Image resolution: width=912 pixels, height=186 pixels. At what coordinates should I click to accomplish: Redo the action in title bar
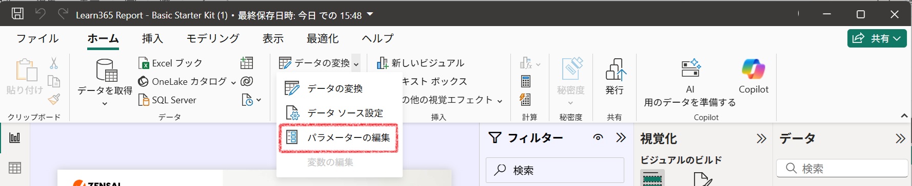(x=63, y=14)
